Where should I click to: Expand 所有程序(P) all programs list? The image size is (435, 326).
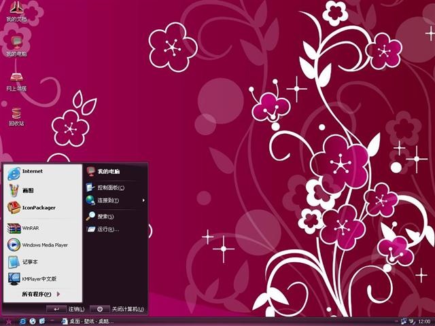(41, 294)
